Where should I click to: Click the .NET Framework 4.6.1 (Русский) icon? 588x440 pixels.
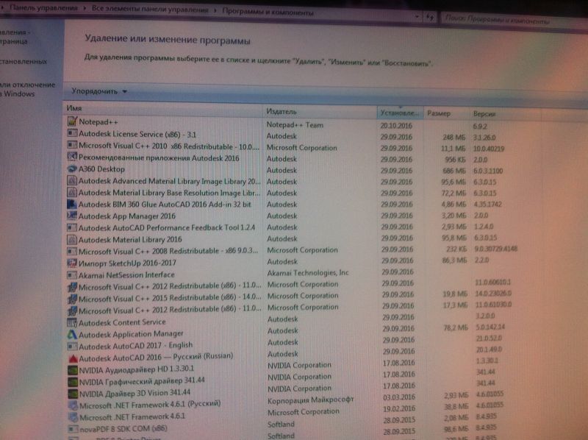(73, 405)
